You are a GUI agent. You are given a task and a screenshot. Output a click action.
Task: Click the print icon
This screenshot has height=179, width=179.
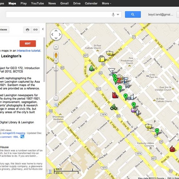coord(27,30)
